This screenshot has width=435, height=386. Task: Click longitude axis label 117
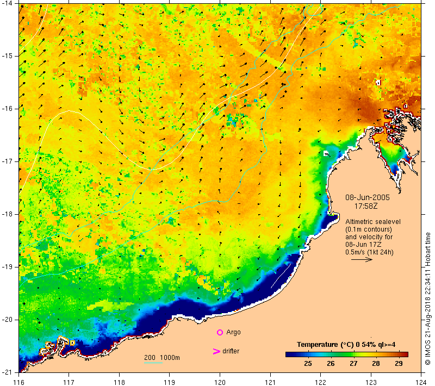click(x=69, y=382)
